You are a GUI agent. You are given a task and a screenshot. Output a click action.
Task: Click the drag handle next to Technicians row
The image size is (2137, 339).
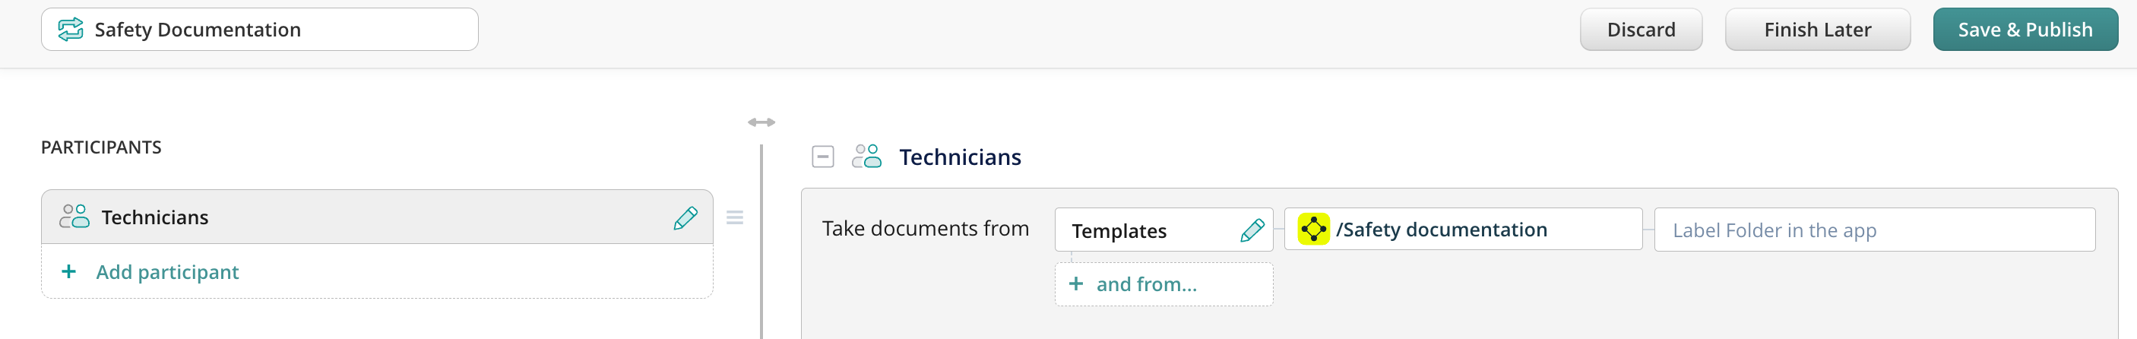point(734,218)
